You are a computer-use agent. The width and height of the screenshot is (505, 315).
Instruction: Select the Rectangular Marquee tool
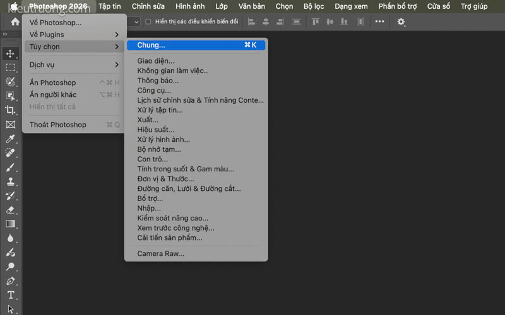coord(10,67)
